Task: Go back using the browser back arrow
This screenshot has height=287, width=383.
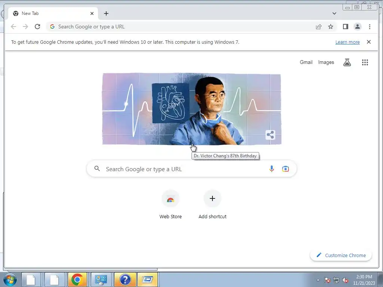Action: point(13,27)
